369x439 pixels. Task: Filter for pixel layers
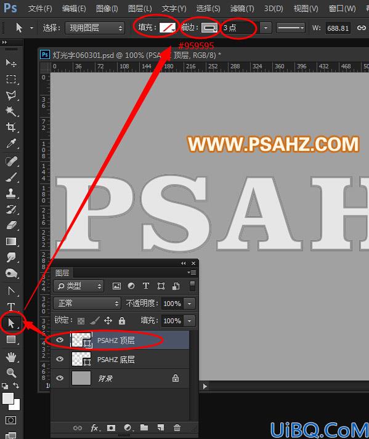pyautogui.click(x=116, y=286)
